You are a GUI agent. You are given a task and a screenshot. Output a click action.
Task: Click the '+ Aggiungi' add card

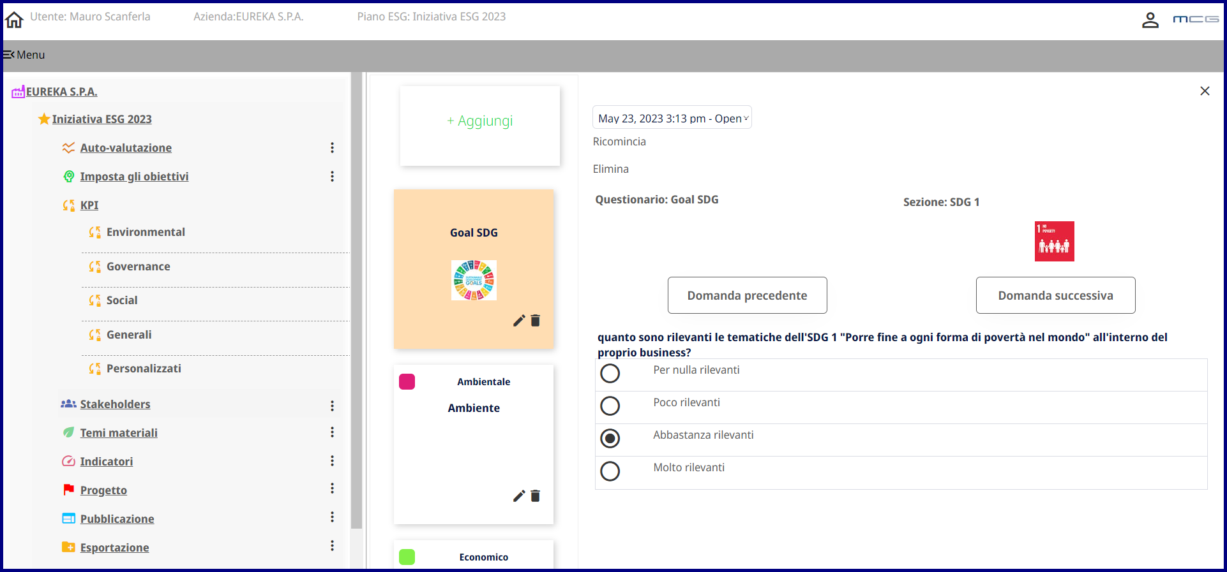tap(480, 121)
